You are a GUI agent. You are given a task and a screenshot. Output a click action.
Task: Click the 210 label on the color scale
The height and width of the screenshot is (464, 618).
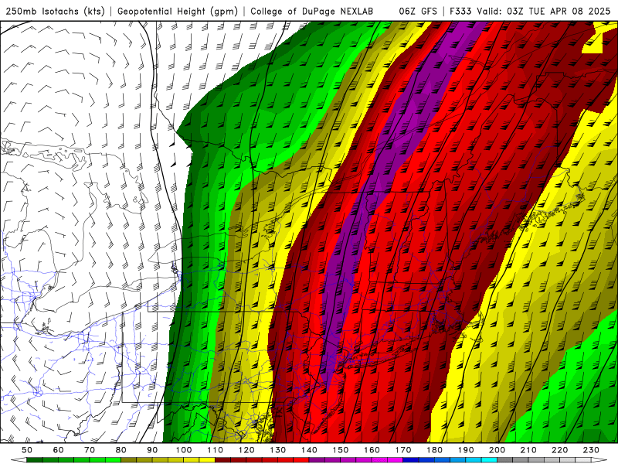pos(528,450)
